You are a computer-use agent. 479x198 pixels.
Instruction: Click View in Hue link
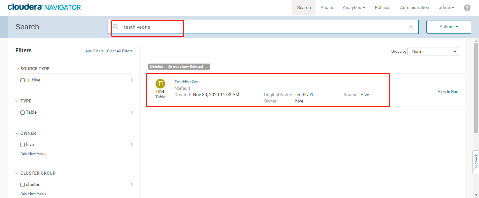point(448,92)
